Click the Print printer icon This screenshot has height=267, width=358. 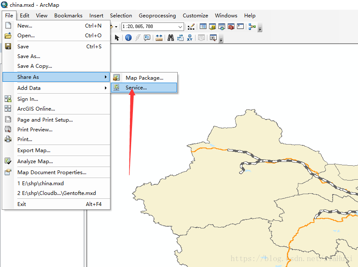pos(8,139)
